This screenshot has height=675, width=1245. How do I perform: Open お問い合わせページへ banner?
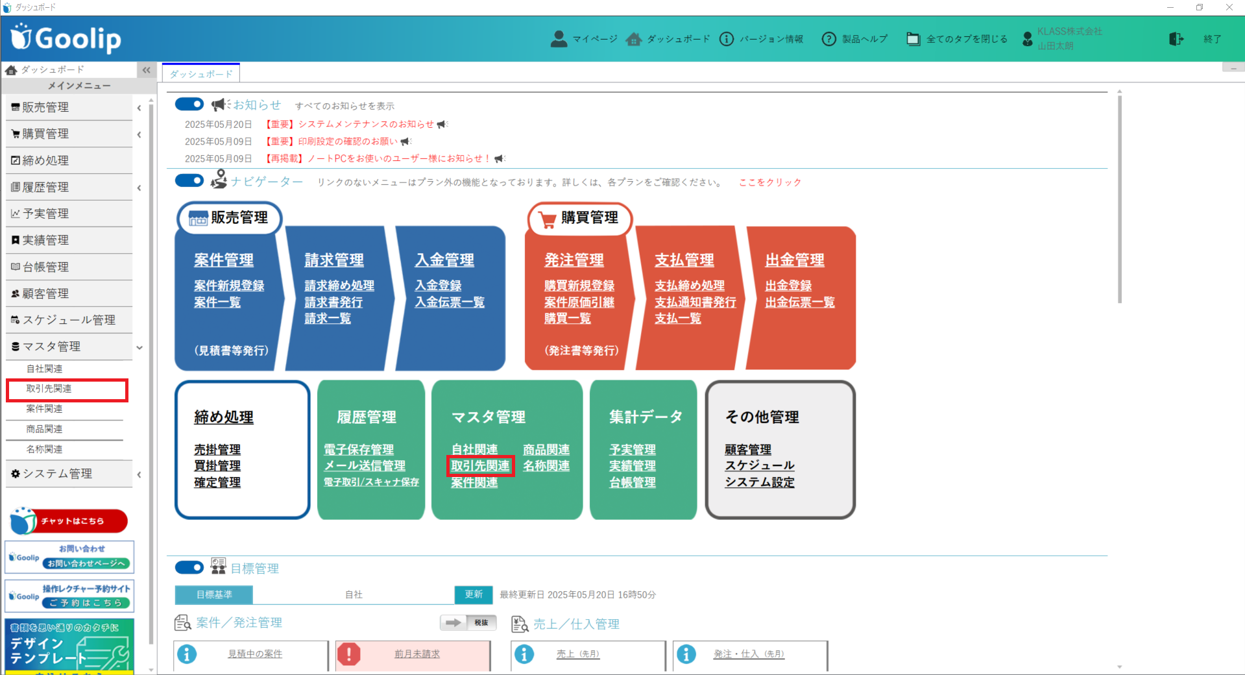point(69,557)
